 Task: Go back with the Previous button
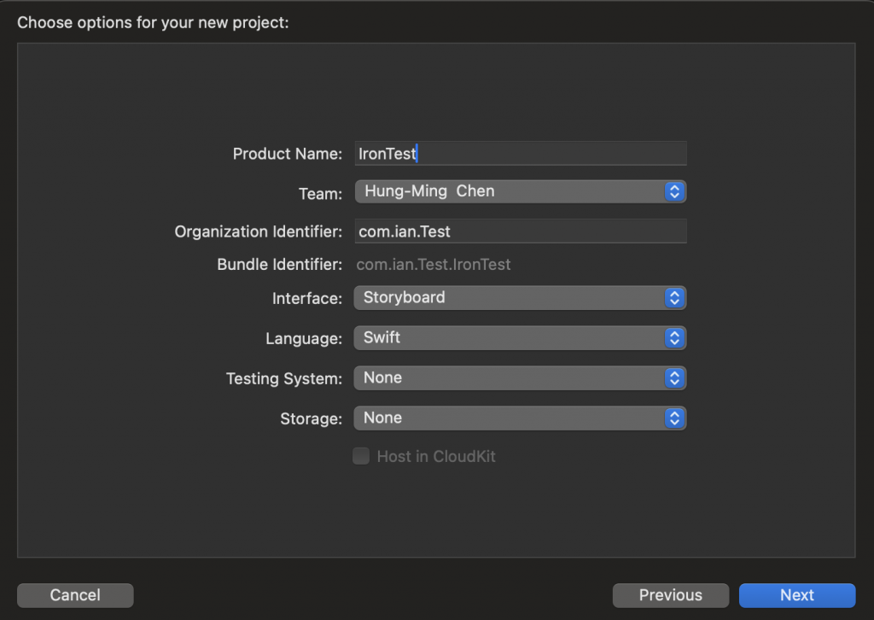(670, 595)
